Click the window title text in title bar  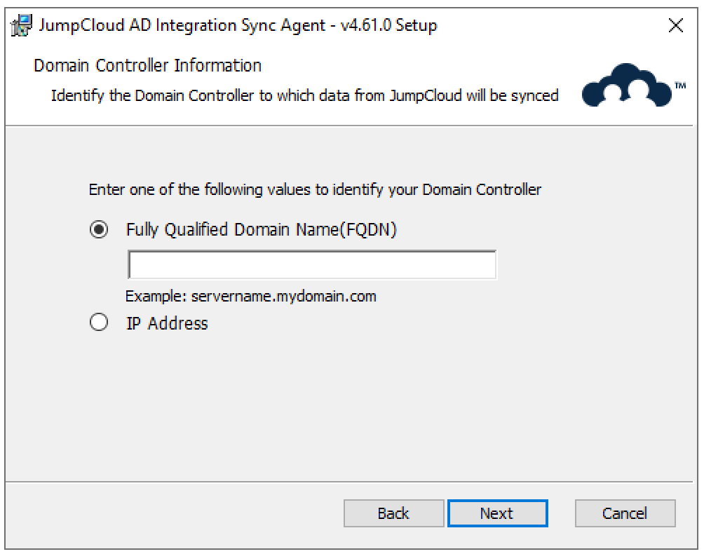coord(238,26)
